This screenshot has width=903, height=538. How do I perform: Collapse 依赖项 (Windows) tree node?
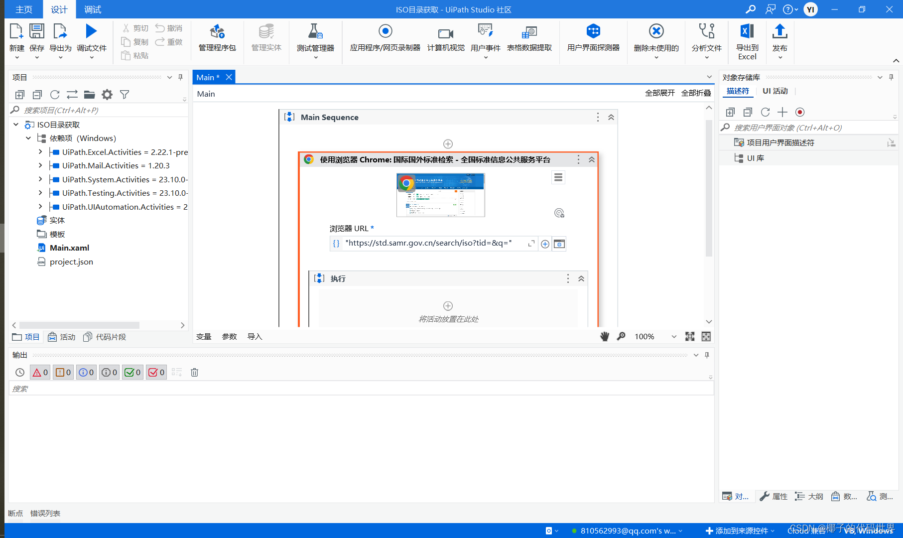(x=28, y=138)
